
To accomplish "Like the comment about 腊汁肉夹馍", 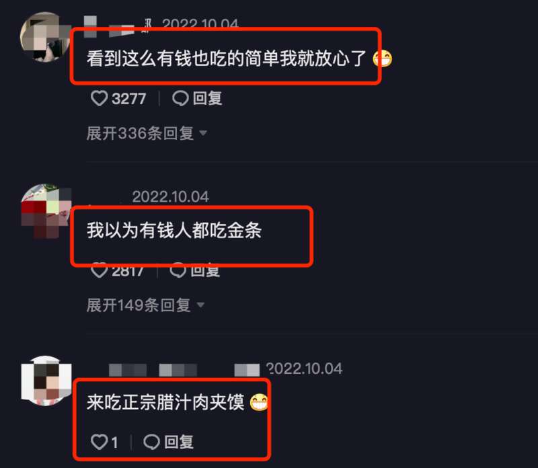I will point(99,442).
